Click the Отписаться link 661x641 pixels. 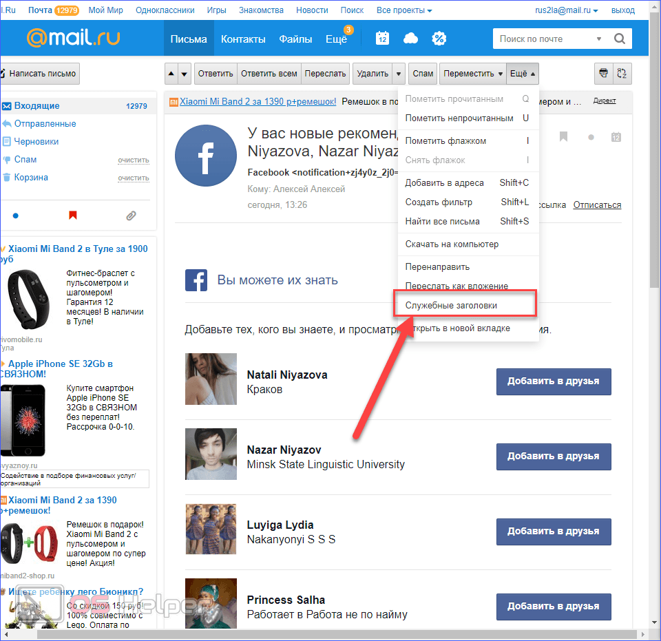click(597, 204)
